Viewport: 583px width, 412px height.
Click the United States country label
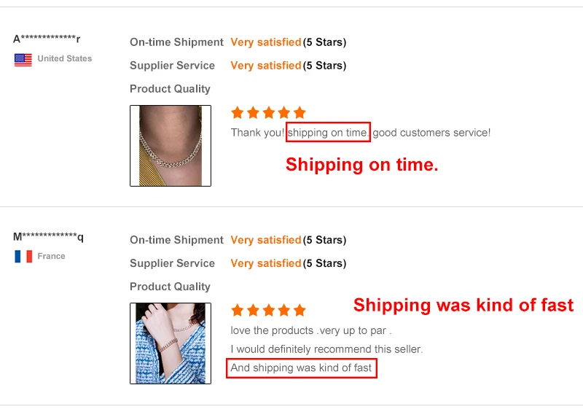64,58
